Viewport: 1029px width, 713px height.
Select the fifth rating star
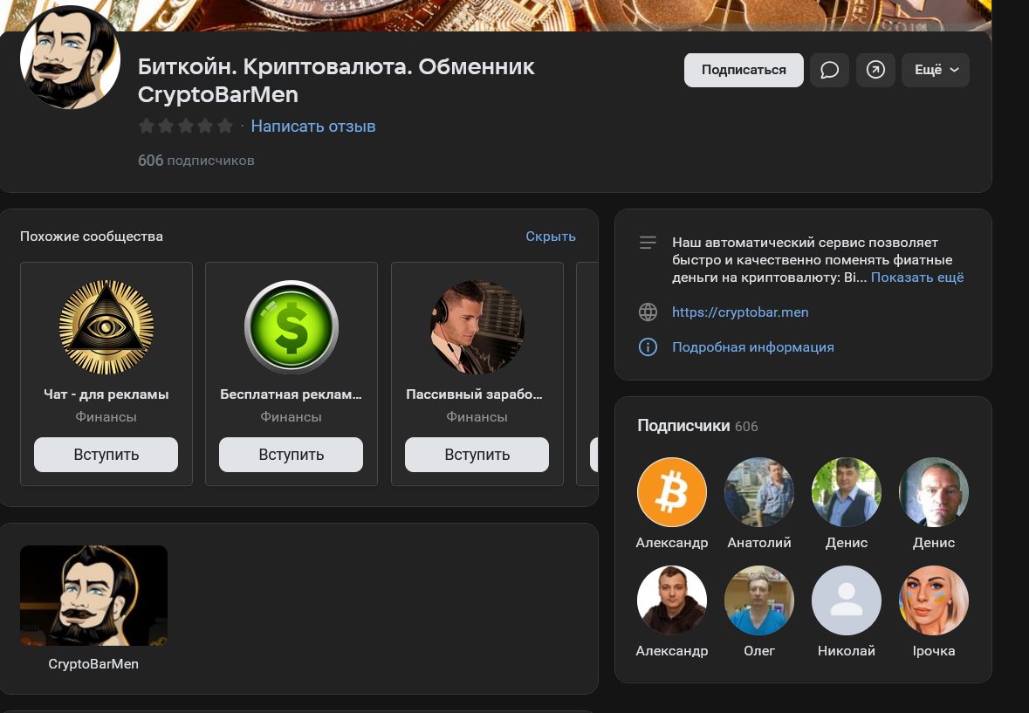tap(225, 126)
